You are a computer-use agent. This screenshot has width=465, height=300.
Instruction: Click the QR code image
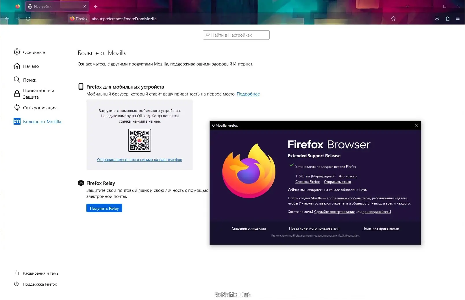click(140, 140)
